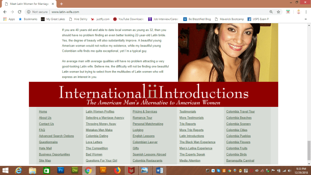Click the scrollbar down arrow

click(309, 164)
